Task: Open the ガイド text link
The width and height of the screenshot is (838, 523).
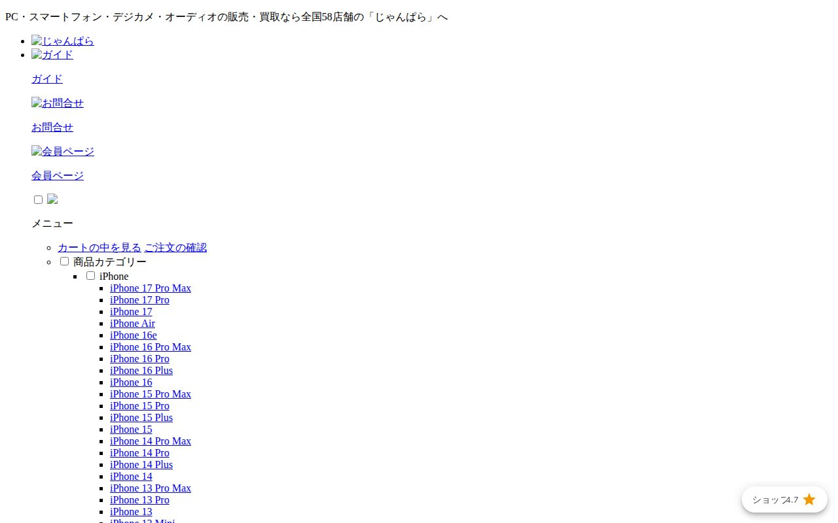Action: pos(47,79)
